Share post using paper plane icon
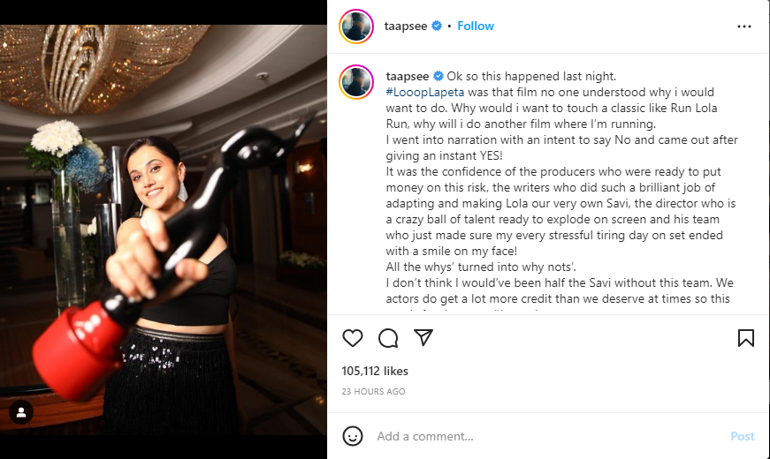 click(423, 338)
